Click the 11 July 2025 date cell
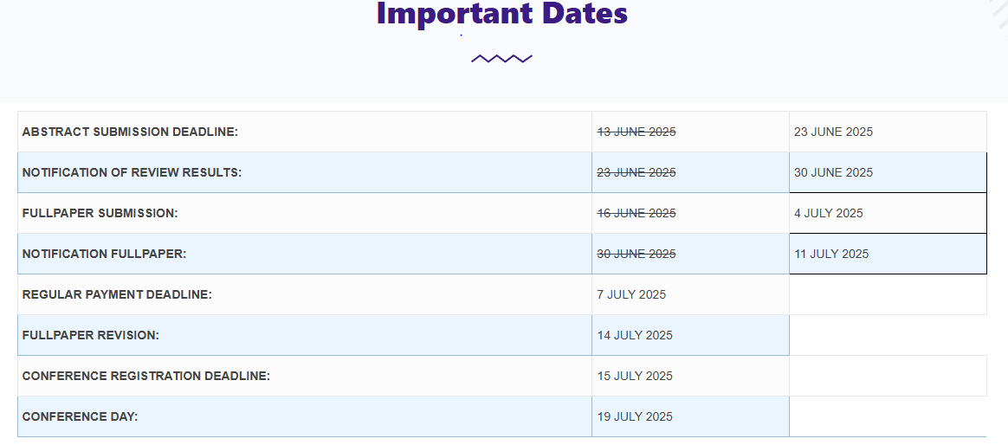 (888, 254)
